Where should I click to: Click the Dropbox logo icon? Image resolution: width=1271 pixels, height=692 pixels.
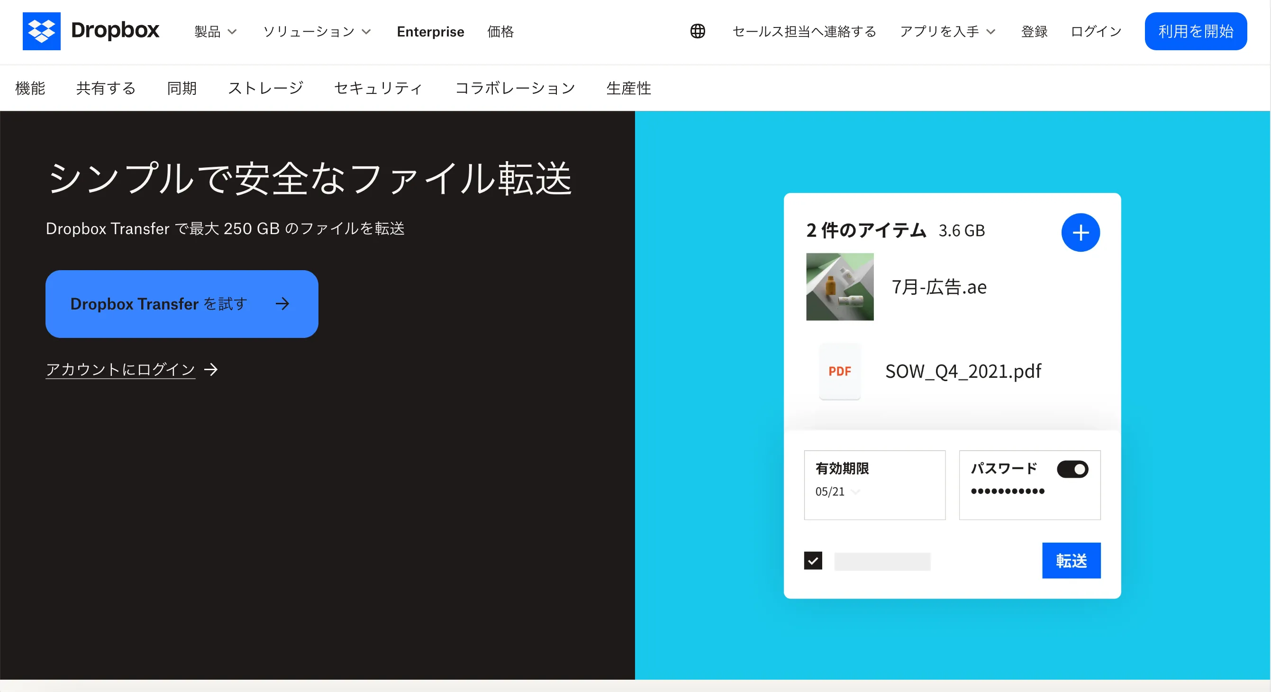(41, 31)
